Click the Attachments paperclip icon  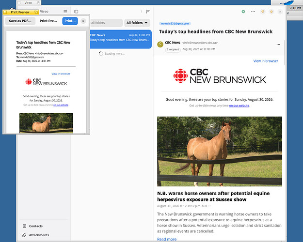click(24, 235)
